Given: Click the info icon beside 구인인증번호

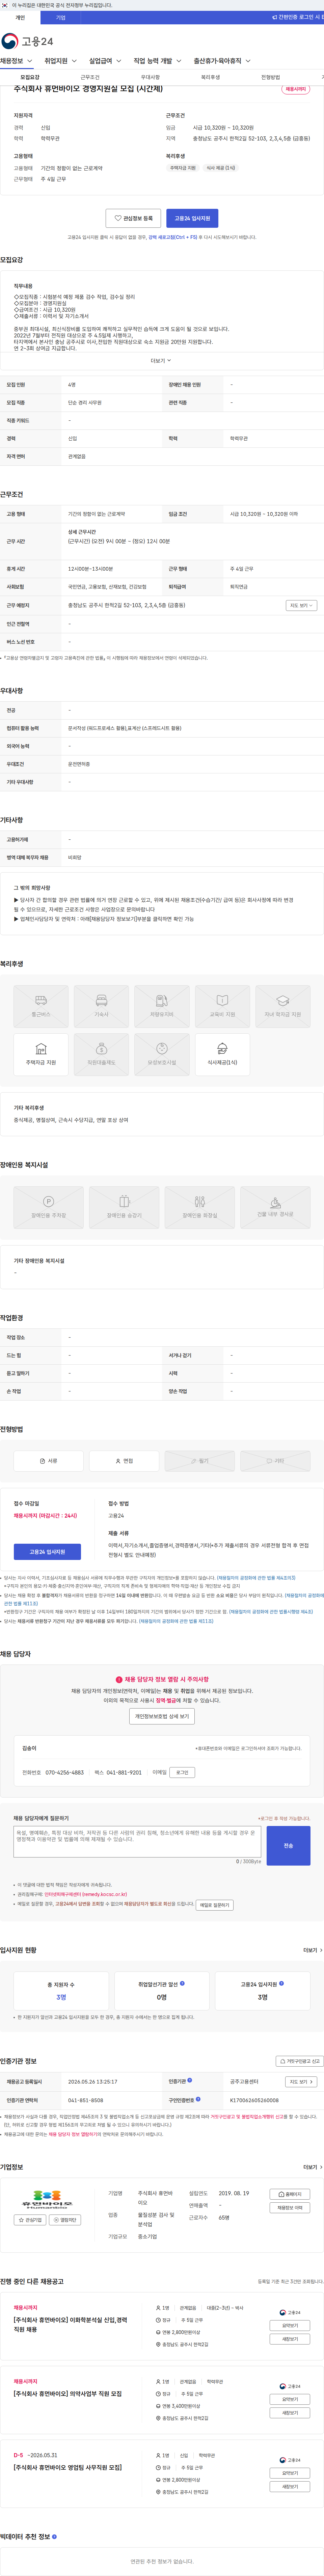Looking at the screenshot, I should (x=198, y=2099).
